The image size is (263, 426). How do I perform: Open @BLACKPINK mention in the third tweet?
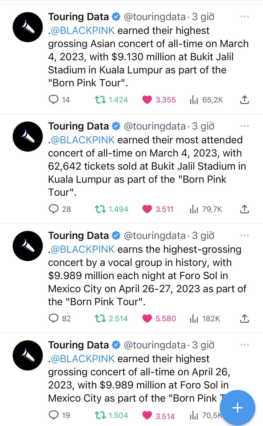83,249
